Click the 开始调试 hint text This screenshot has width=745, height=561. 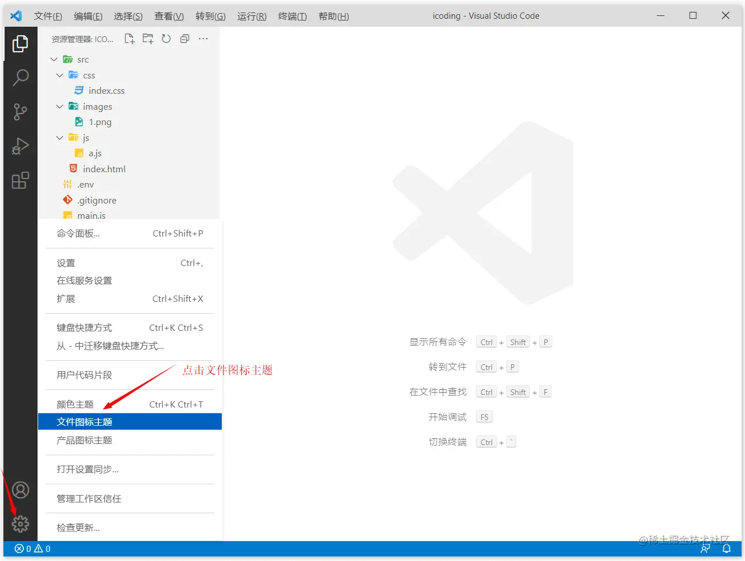(448, 417)
